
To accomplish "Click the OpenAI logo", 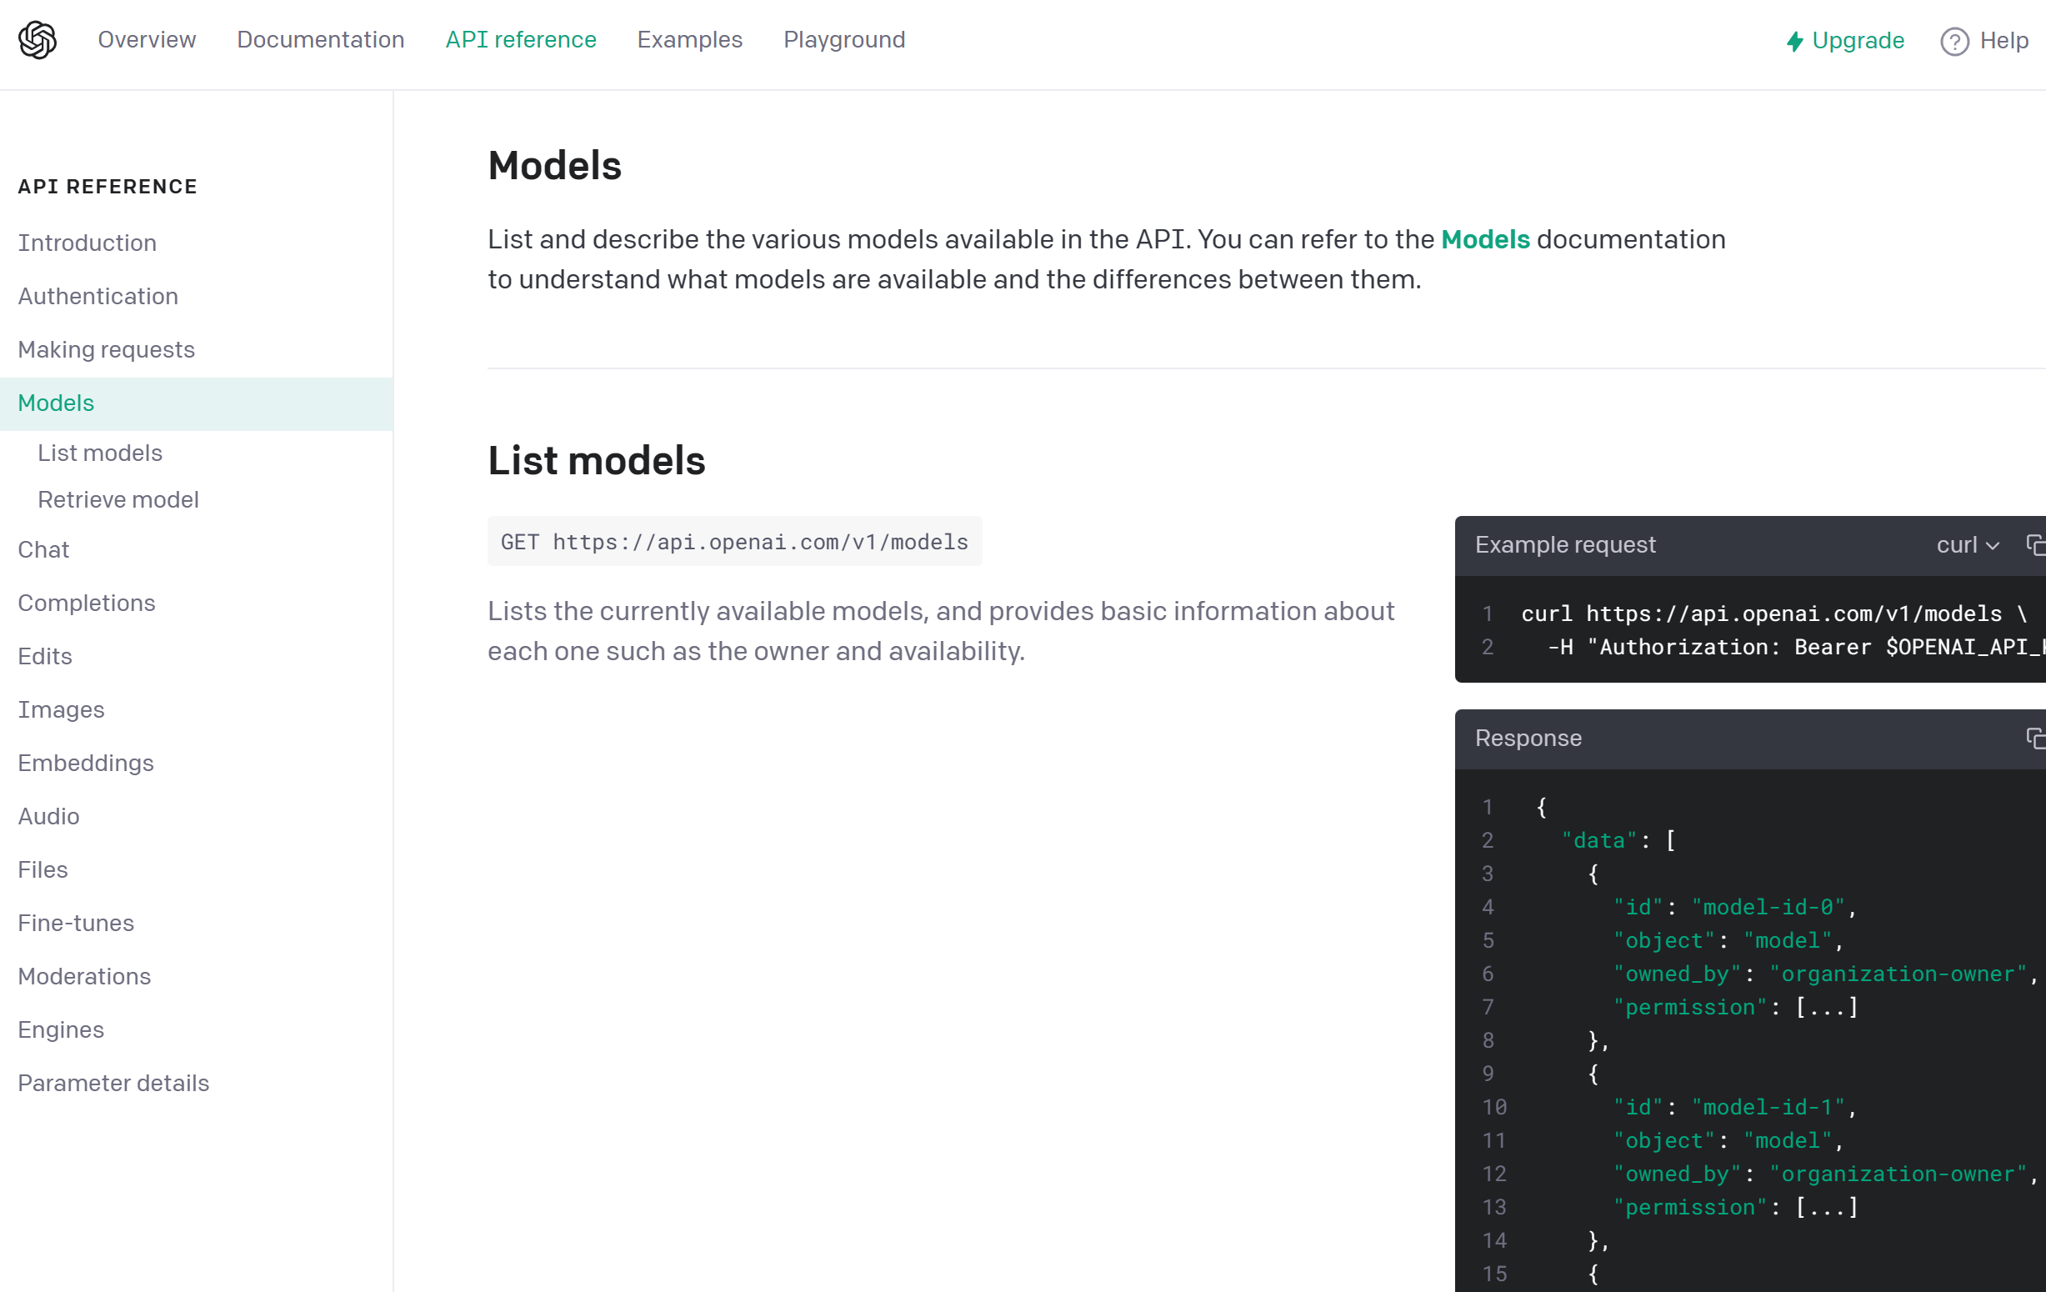I will point(38,39).
